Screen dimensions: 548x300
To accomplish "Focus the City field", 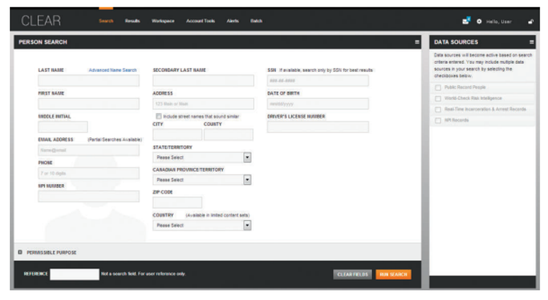I will [x=177, y=134].
